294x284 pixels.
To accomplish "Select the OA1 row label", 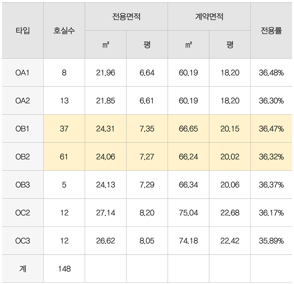I will coord(23,73).
